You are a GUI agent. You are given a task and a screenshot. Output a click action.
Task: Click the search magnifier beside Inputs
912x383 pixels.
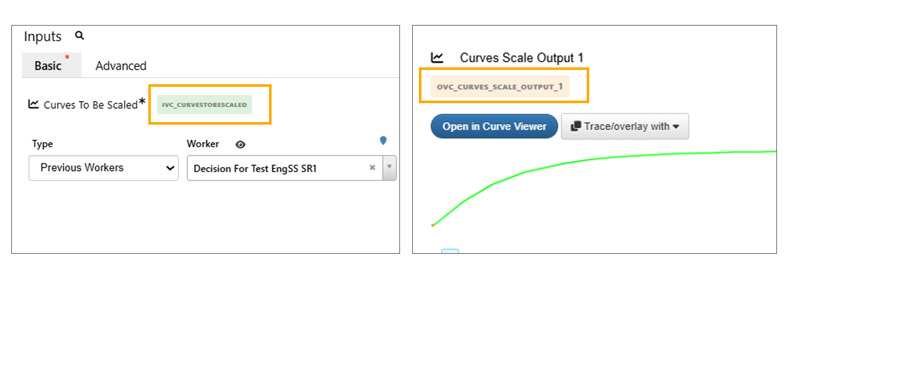click(x=79, y=36)
